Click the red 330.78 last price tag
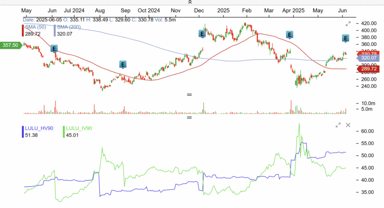 coord(368,53)
